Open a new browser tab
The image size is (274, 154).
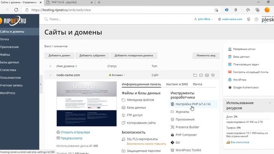point(99,3)
